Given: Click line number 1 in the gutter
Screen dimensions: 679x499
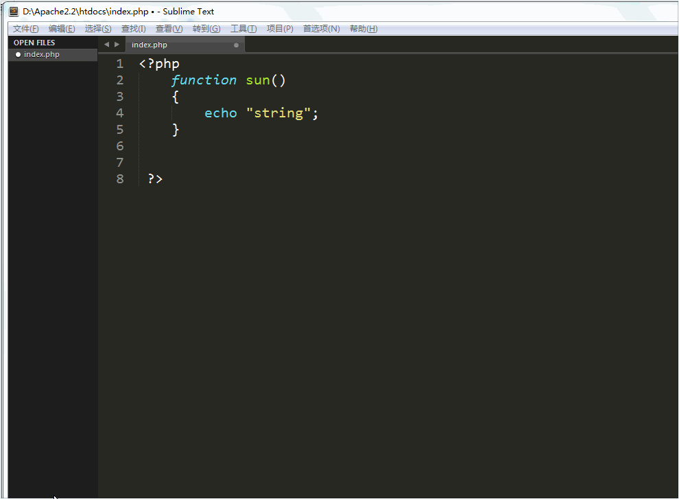Looking at the screenshot, I should tap(120, 64).
